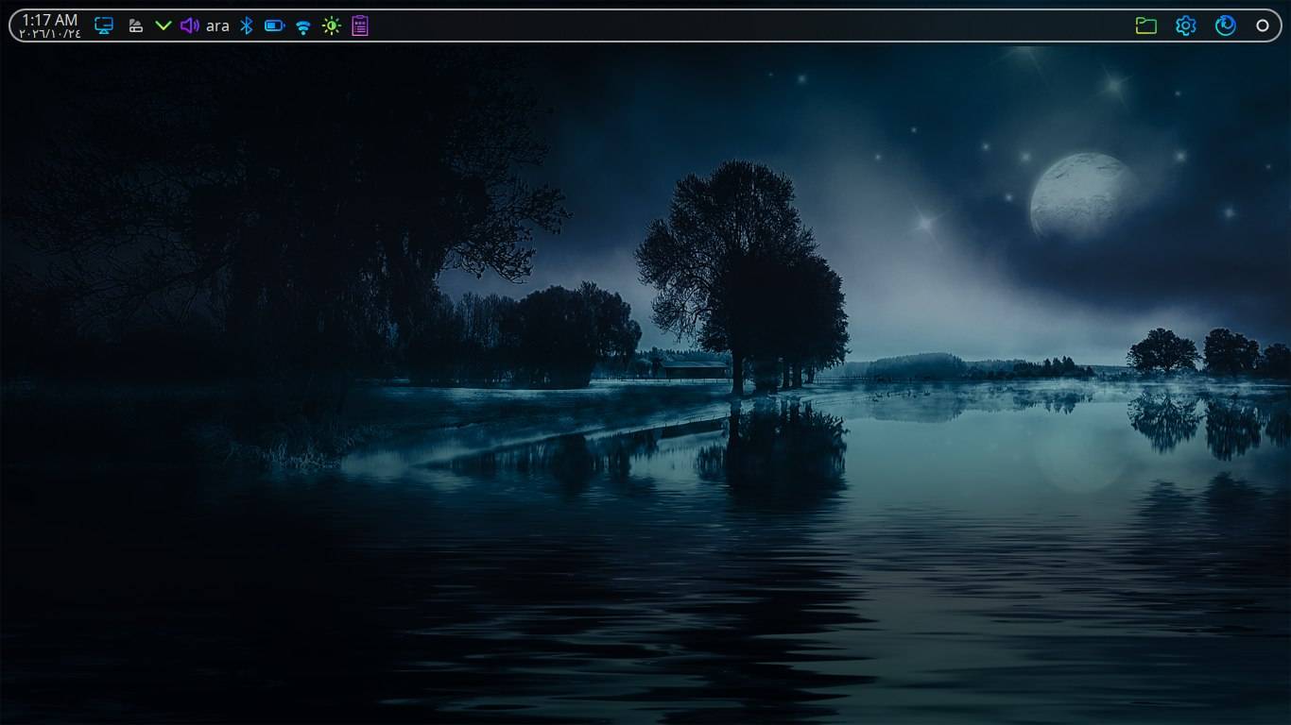Screen dimensions: 1291x725
Task: Check battery status icon in panel
Action: 274,25
